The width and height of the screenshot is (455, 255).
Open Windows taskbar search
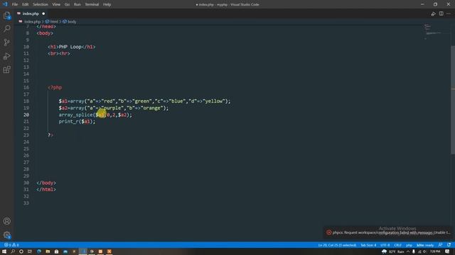click(13, 251)
